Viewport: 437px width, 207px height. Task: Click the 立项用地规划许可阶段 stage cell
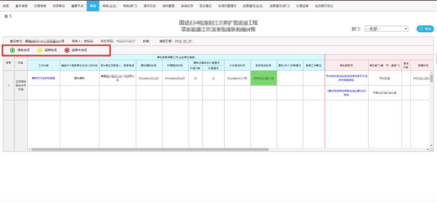(x=21, y=85)
